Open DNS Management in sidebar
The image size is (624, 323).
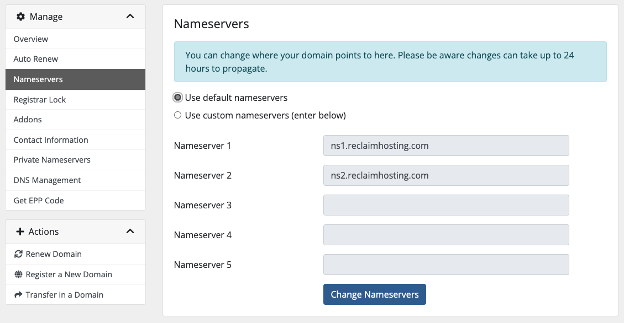(x=75, y=180)
